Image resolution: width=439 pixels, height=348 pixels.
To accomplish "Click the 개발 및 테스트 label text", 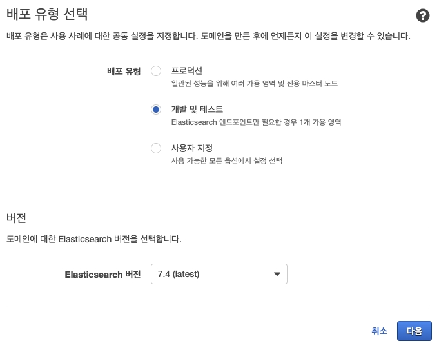I will click(197, 110).
